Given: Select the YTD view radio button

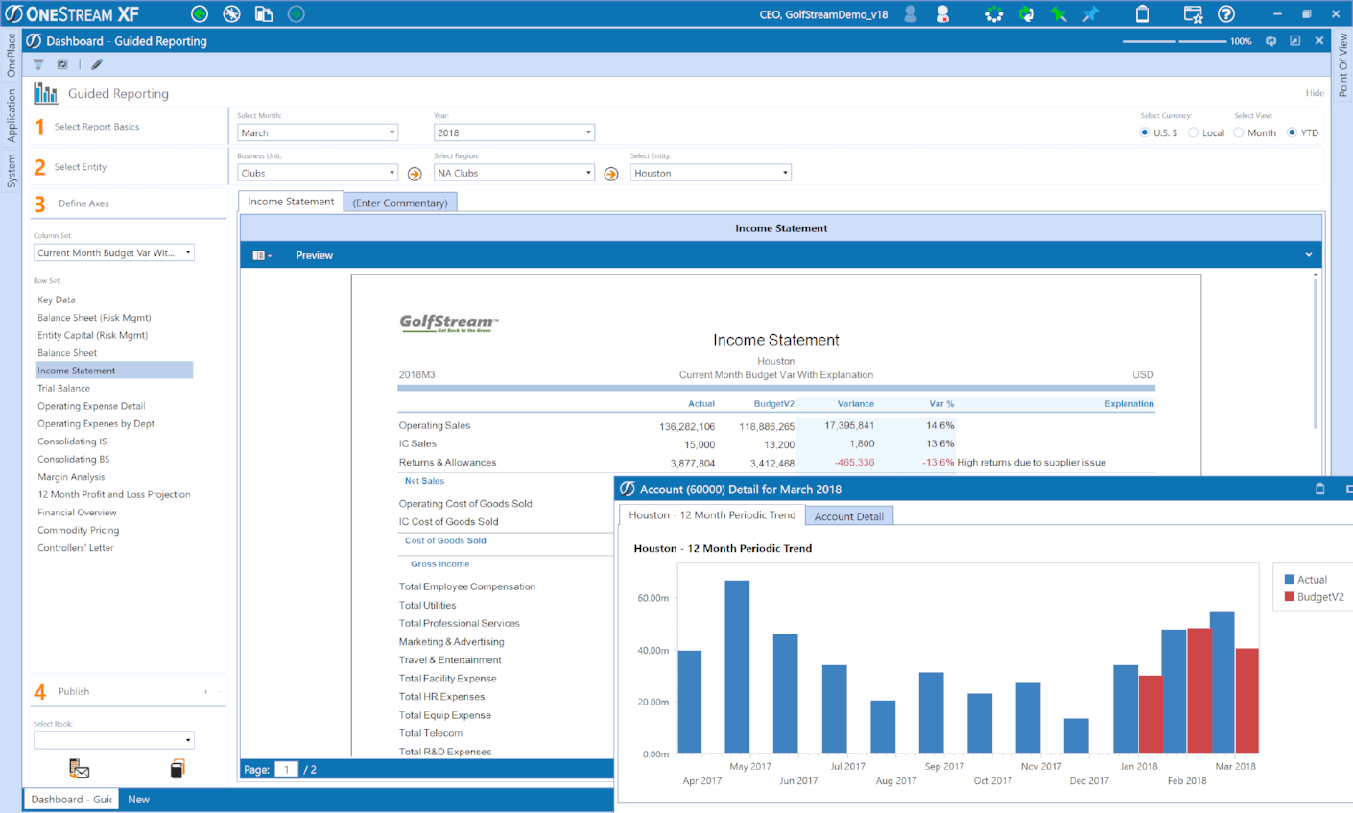Looking at the screenshot, I should (1292, 132).
